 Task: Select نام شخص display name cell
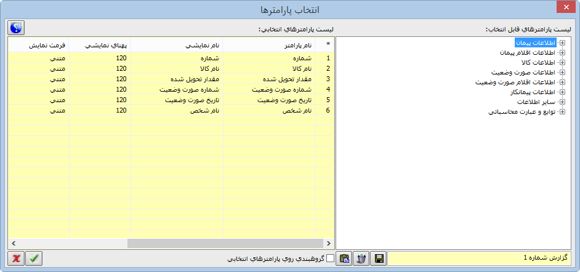click(x=177, y=110)
